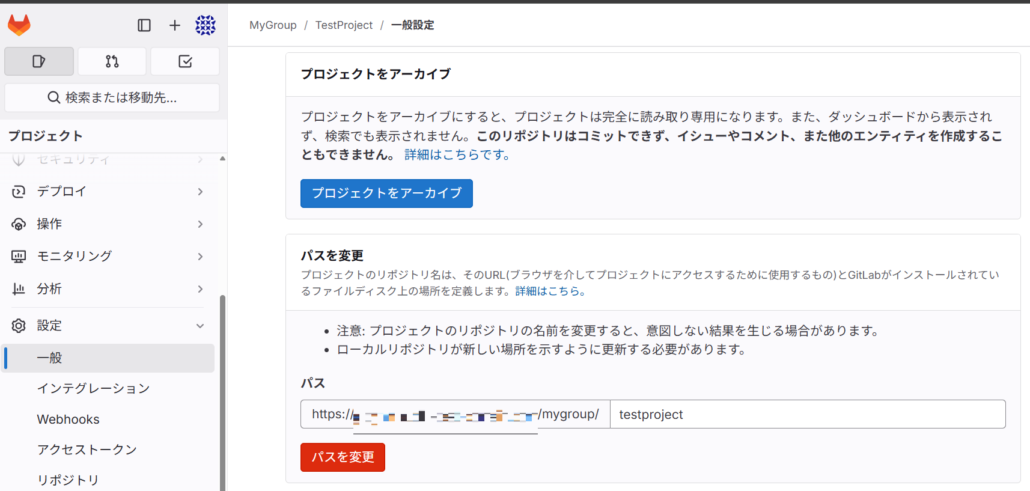The width and height of the screenshot is (1030, 491).
Task: Open archive section 詳細はこちらです link
Action: coord(457,155)
